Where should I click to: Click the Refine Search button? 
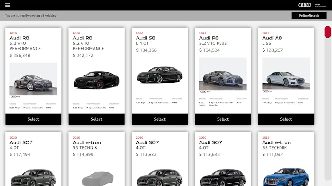tap(309, 16)
